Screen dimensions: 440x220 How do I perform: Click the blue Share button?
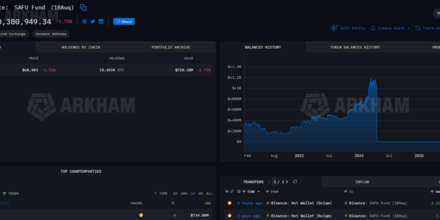point(124,21)
